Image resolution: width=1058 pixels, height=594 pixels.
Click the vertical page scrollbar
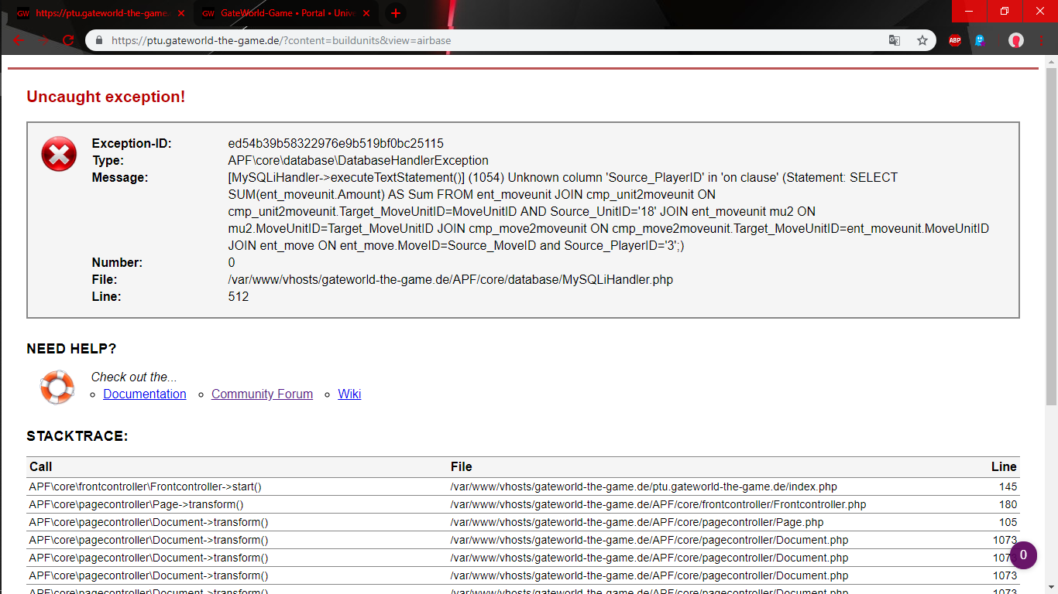pyautogui.click(x=1051, y=232)
